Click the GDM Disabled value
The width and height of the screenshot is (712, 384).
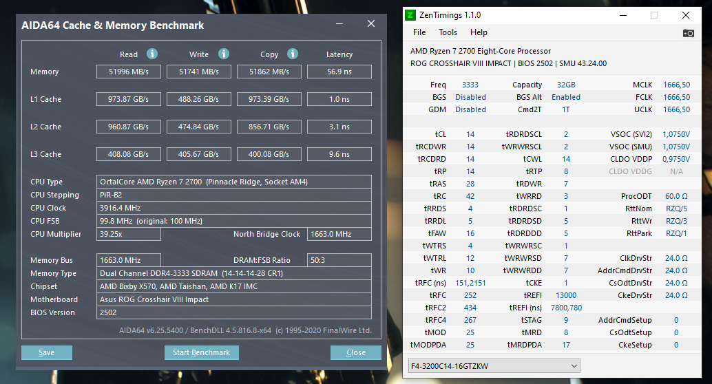tap(470, 109)
